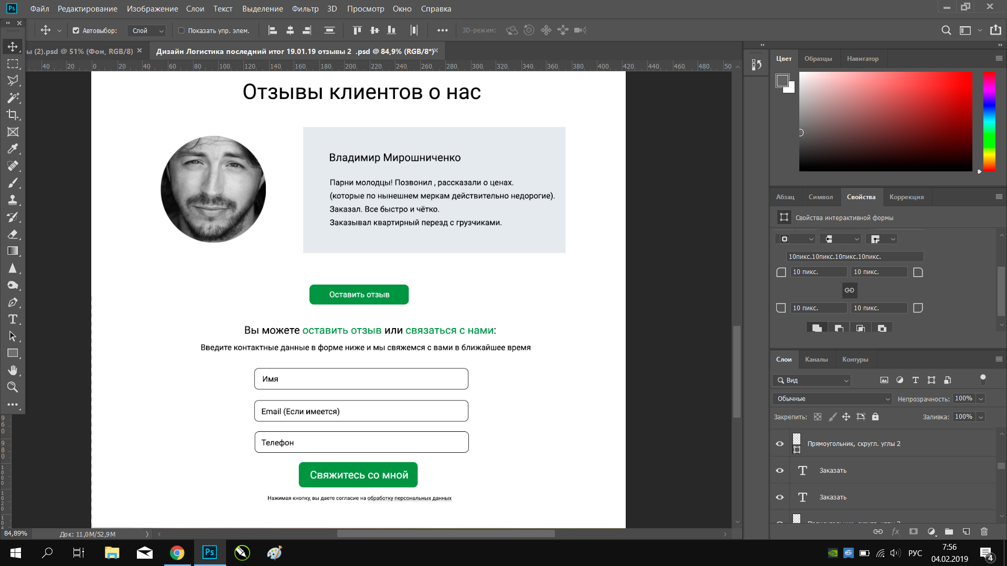Delete layer using the trash icon
Screen dimensions: 1007x566
click(x=984, y=531)
